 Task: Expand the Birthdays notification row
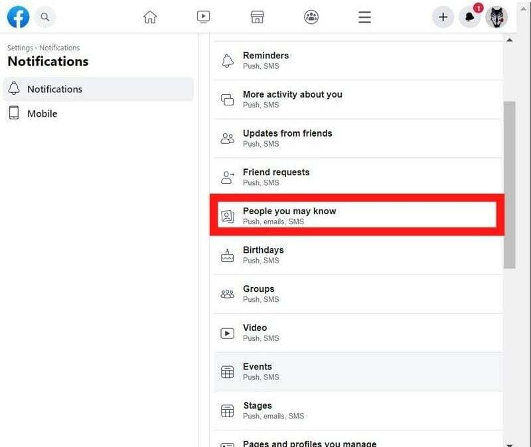pos(358,255)
